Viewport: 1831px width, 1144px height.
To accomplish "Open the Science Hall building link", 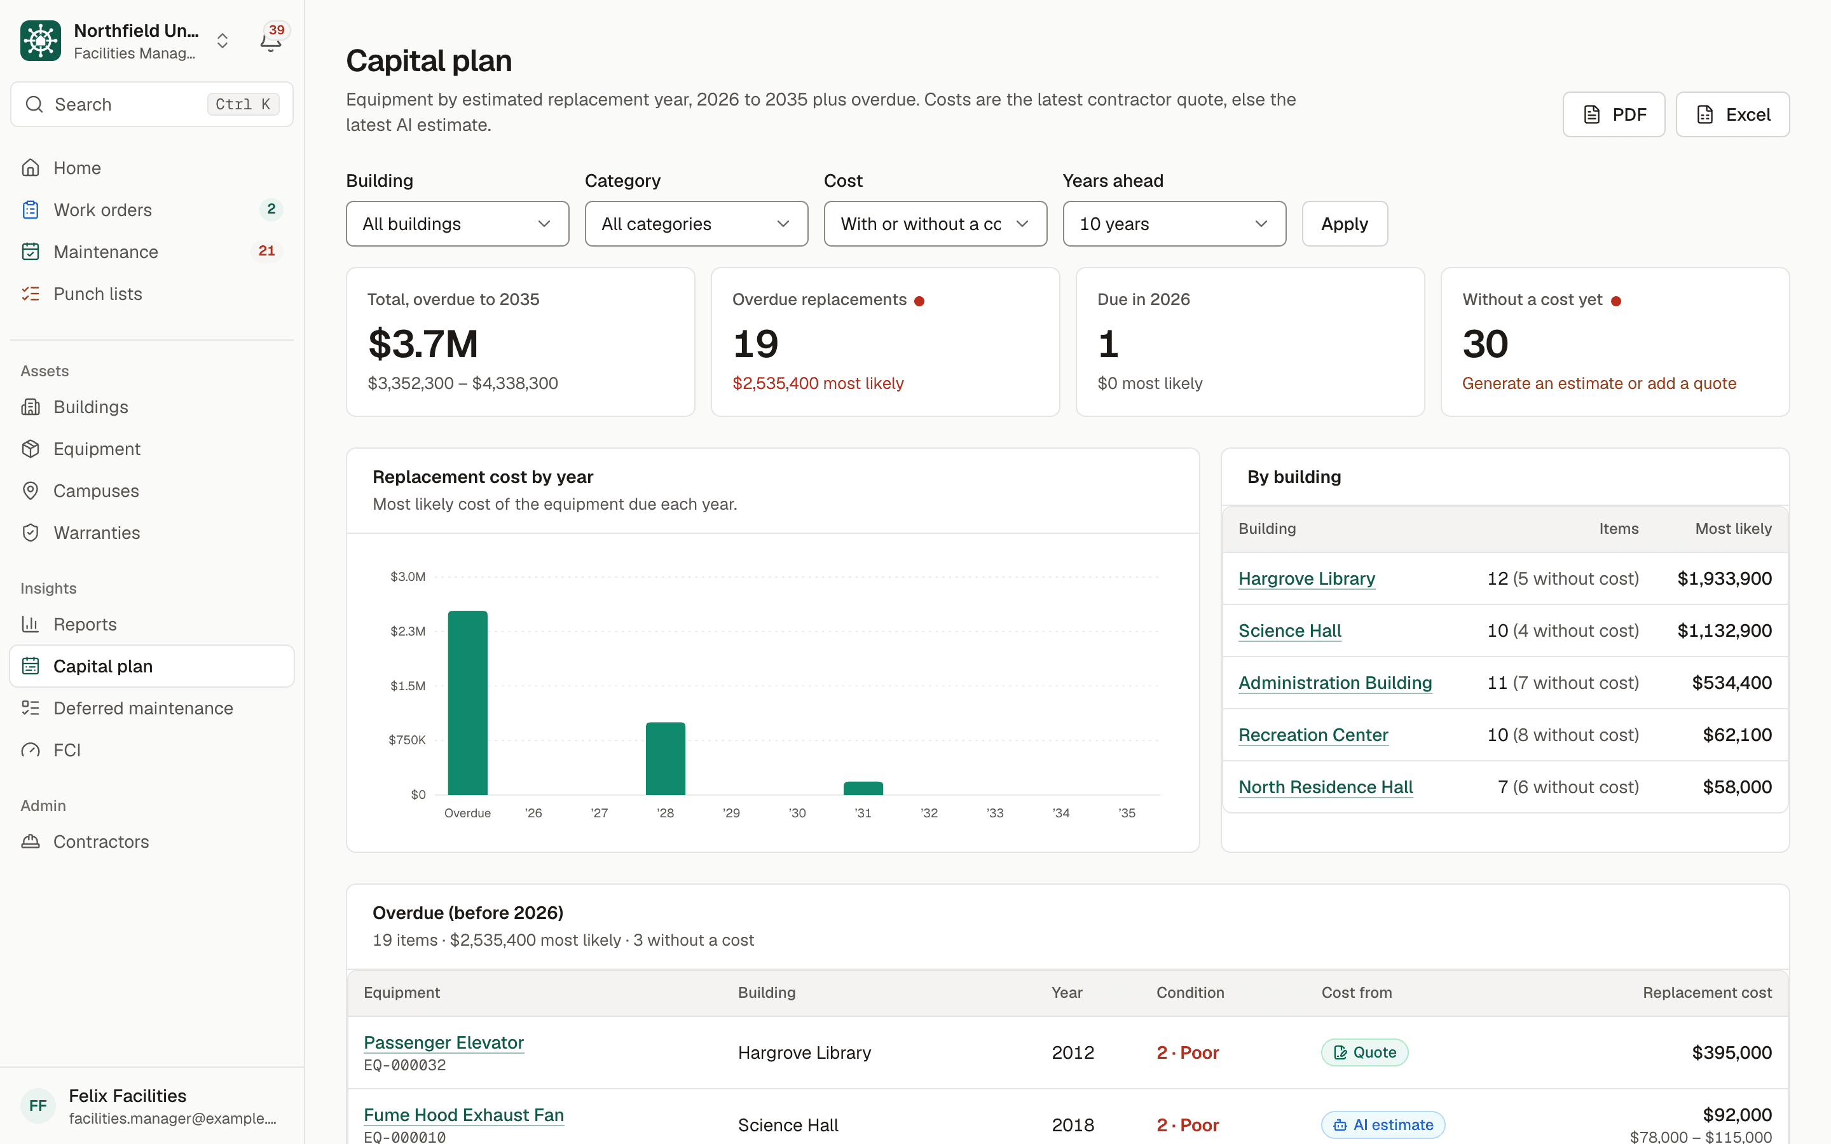I will 1289,631.
